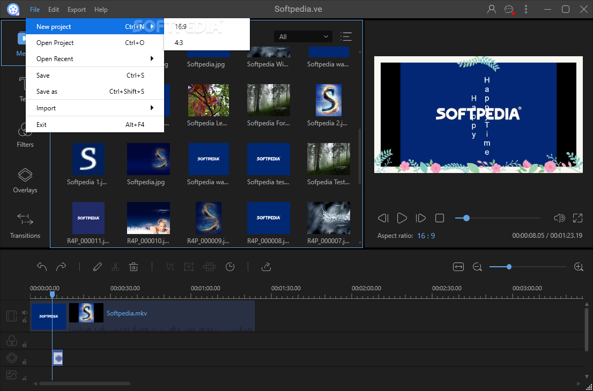This screenshot has height=391, width=593.
Task: Click the scissors Split tool
Action: click(115, 267)
